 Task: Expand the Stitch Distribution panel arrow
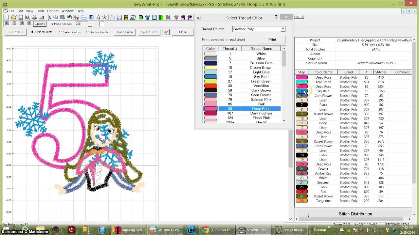click(414, 214)
